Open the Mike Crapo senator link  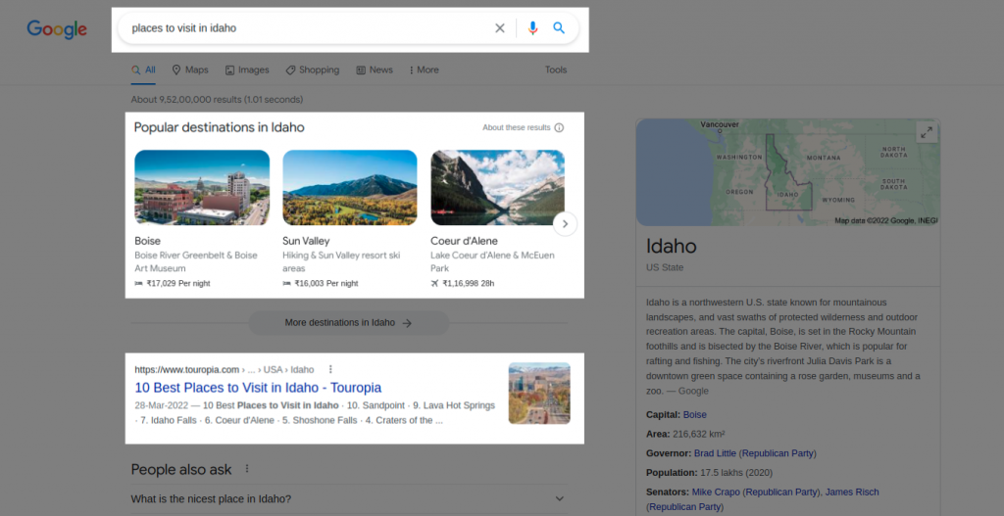[x=716, y=493]
